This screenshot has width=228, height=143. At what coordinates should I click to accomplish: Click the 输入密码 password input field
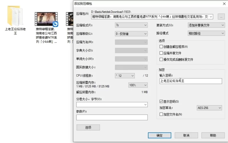point(191,81)
